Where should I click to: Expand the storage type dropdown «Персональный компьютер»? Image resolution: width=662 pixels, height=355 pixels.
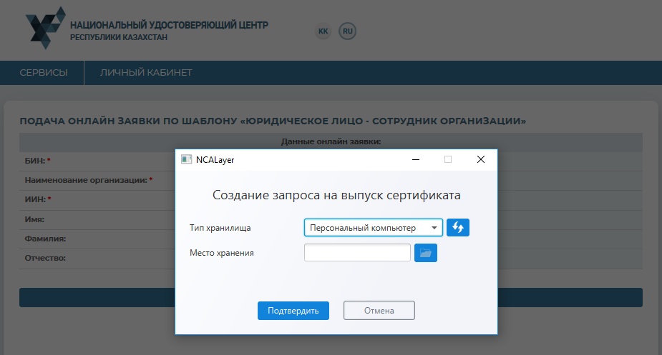pos(373,228)
